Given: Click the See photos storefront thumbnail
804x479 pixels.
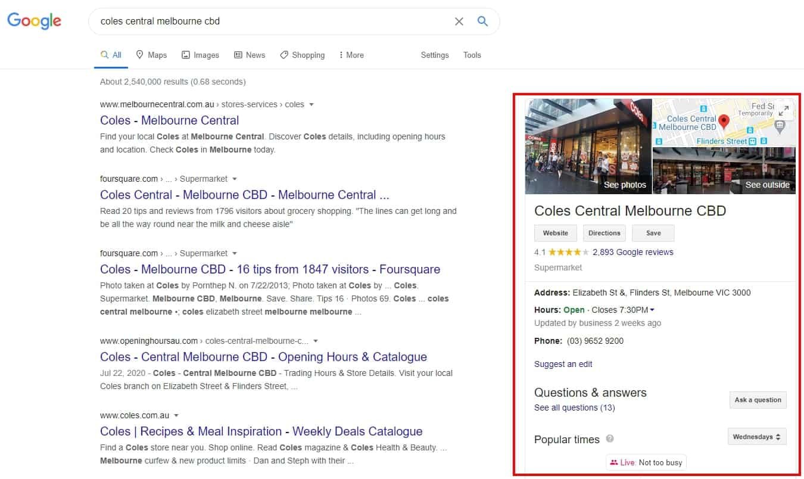Looking at the screenshot, I should pos(588,147).
